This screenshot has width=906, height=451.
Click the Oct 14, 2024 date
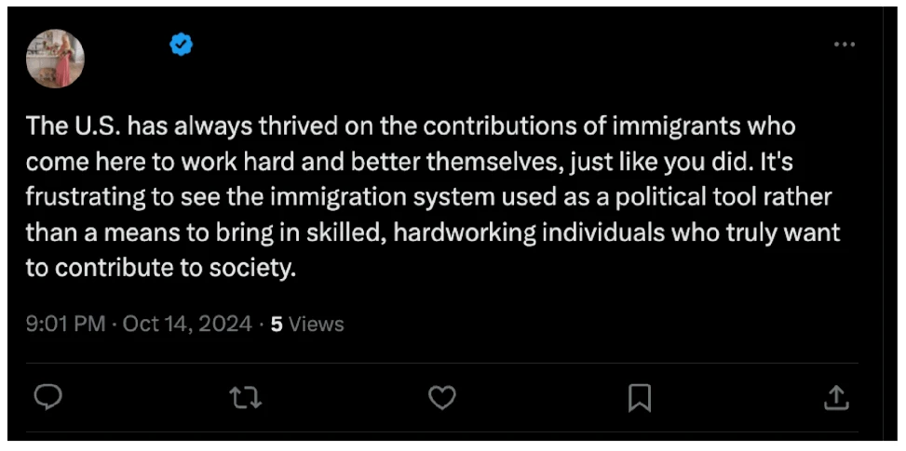tap(187, 324)
